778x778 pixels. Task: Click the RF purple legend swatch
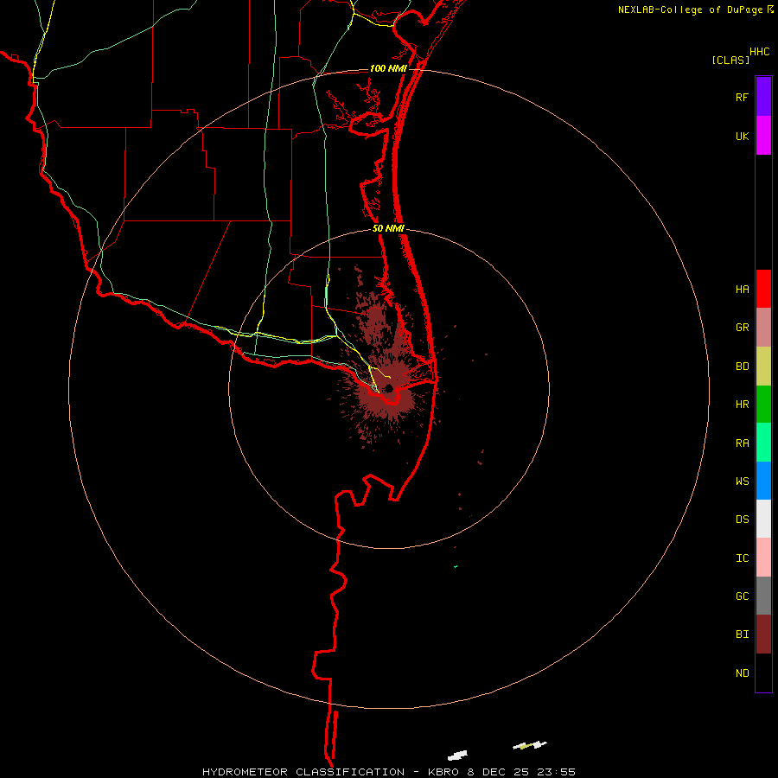pyautogui.click(x=763, y=97)
